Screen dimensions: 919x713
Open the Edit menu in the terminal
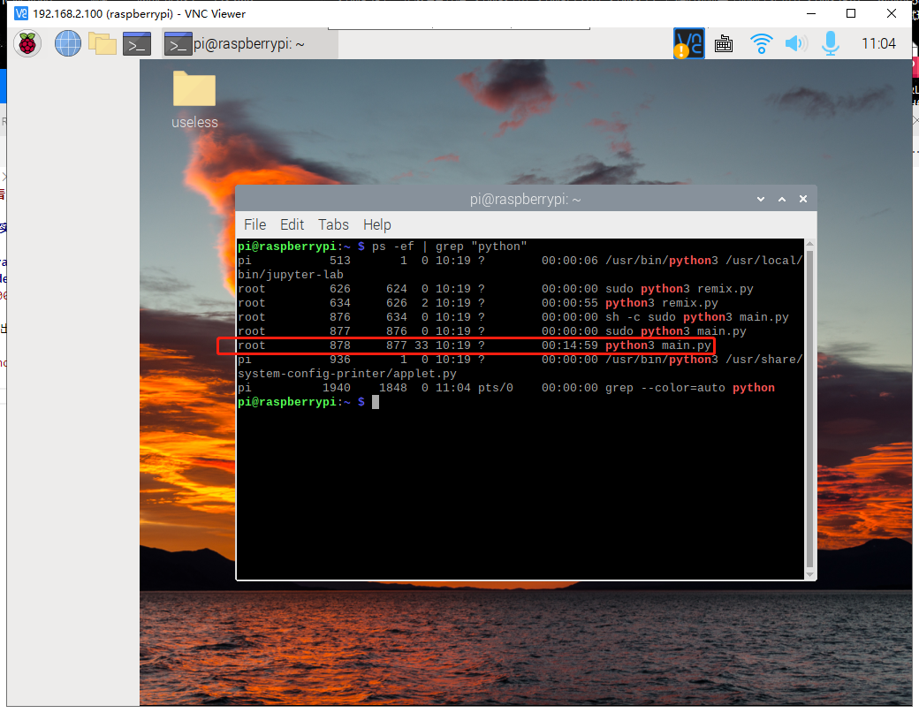[x=292, y=224]
